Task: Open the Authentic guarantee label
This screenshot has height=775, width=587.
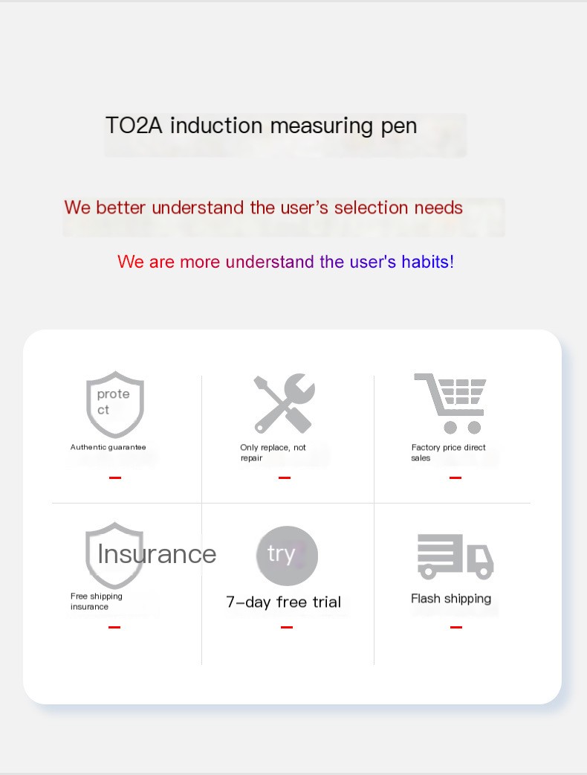Action: pos(108,447)
